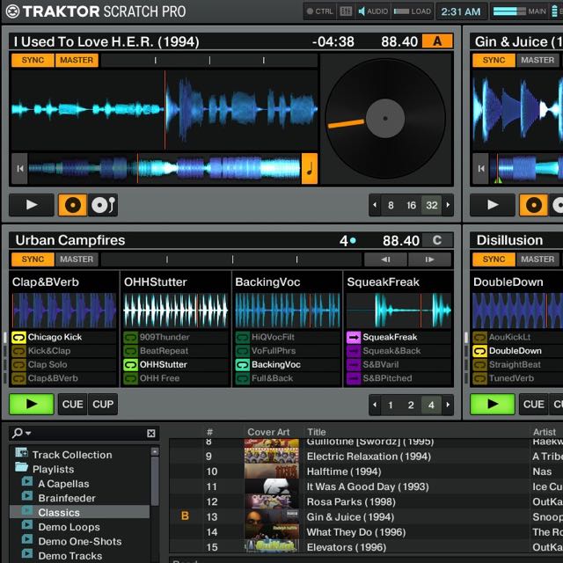563x563 pixels.
Task: Enable absolute vinyl mode on Deck A
Action: 72,205
